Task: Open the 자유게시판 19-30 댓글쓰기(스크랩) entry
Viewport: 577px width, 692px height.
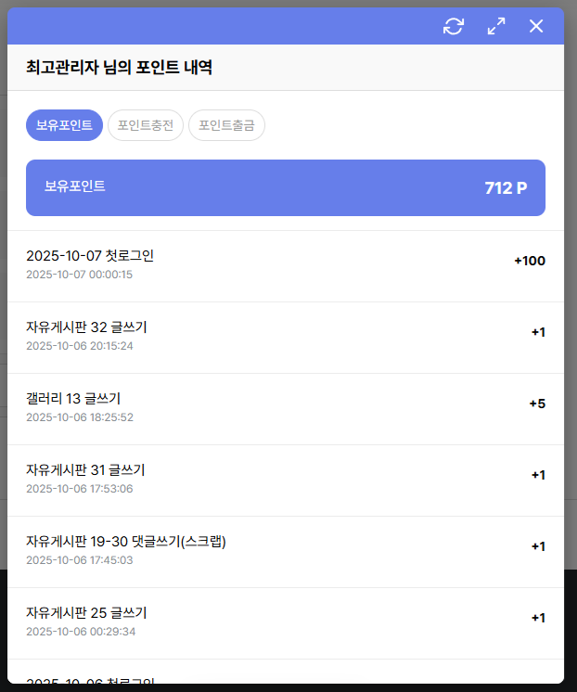Action: coord(126,542)
